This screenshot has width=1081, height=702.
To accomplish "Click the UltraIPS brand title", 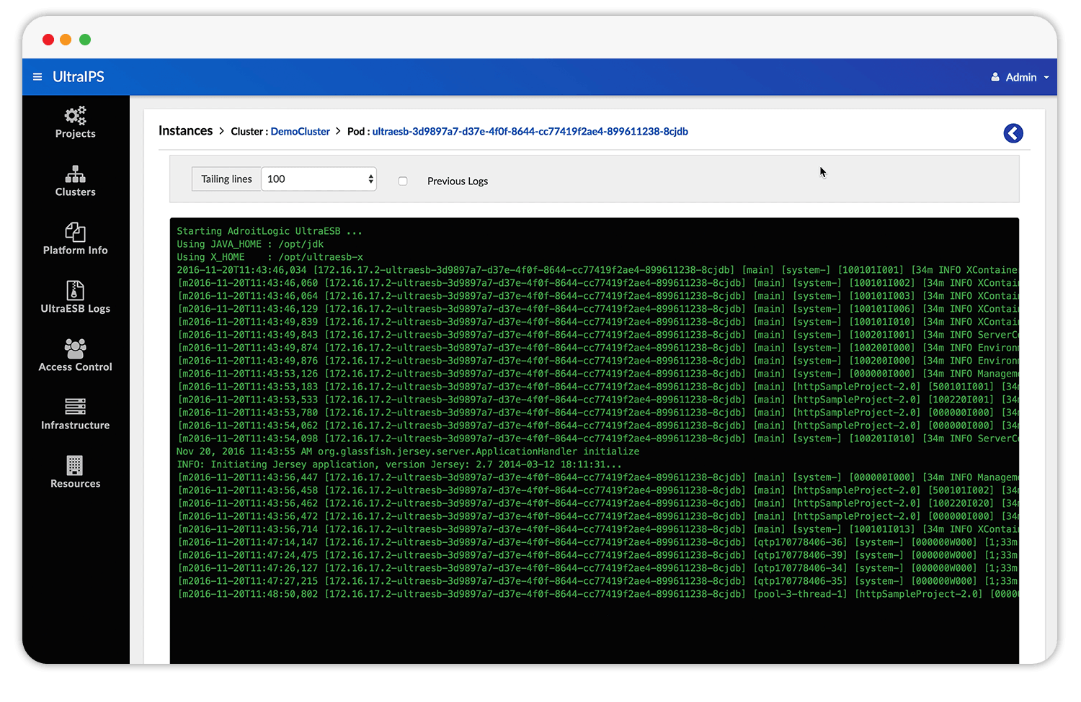I will [79, 77].
